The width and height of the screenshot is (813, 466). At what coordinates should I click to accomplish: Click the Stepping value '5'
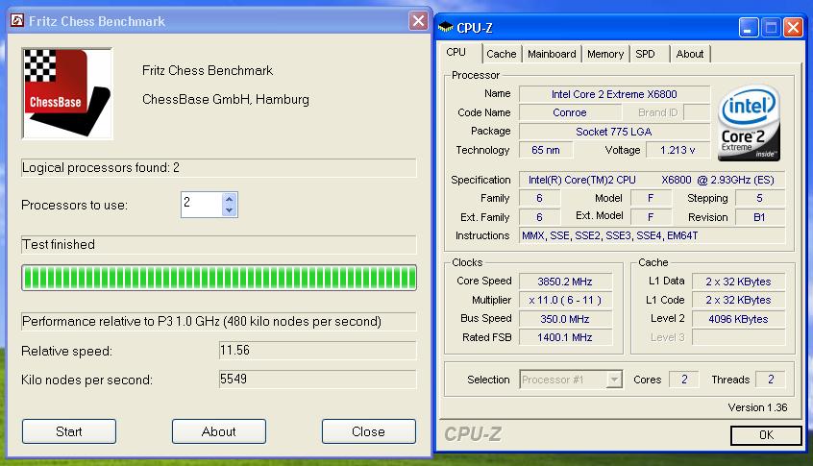759,198
